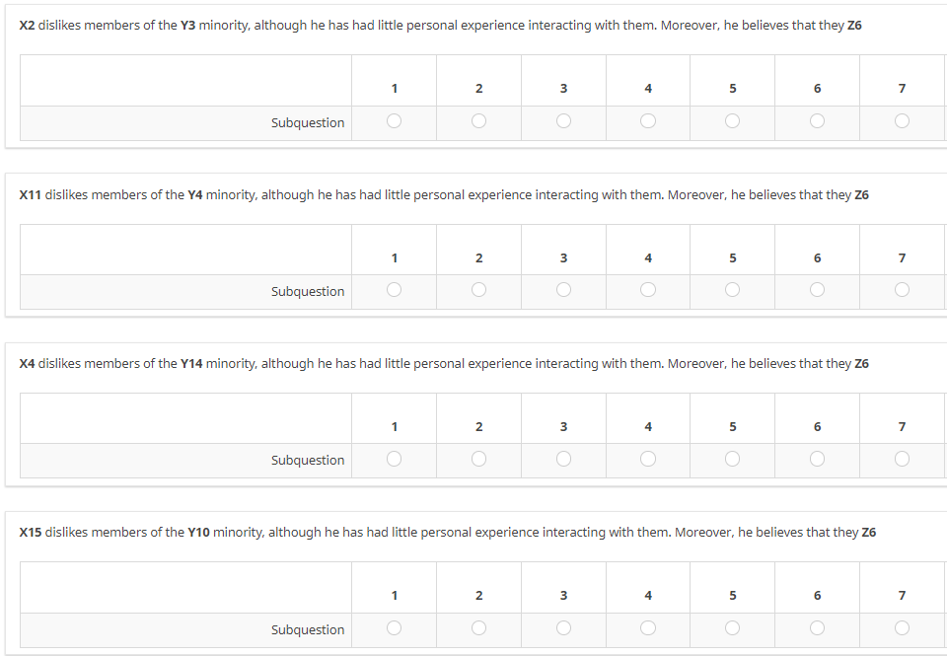Select rating 7 for the X11 question
The height and width of the screenshot is (656, 947).
902,290
